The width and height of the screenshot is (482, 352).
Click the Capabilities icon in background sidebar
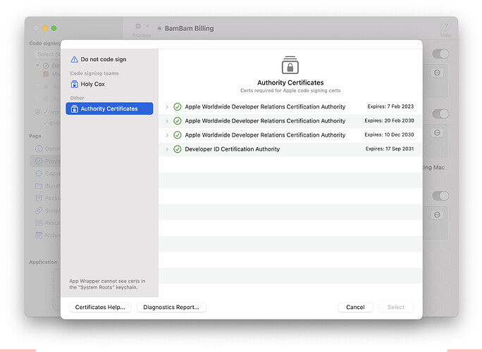point(39,174)
